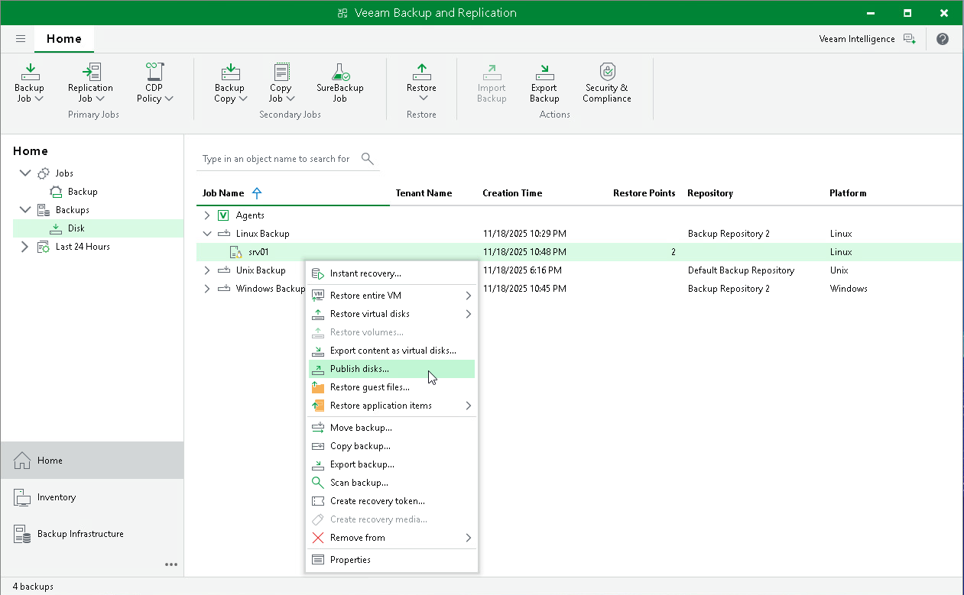Viewport: 964px width, 595px height.
Task: Open the hamburger main menu
Action: (x=21, y=38)
